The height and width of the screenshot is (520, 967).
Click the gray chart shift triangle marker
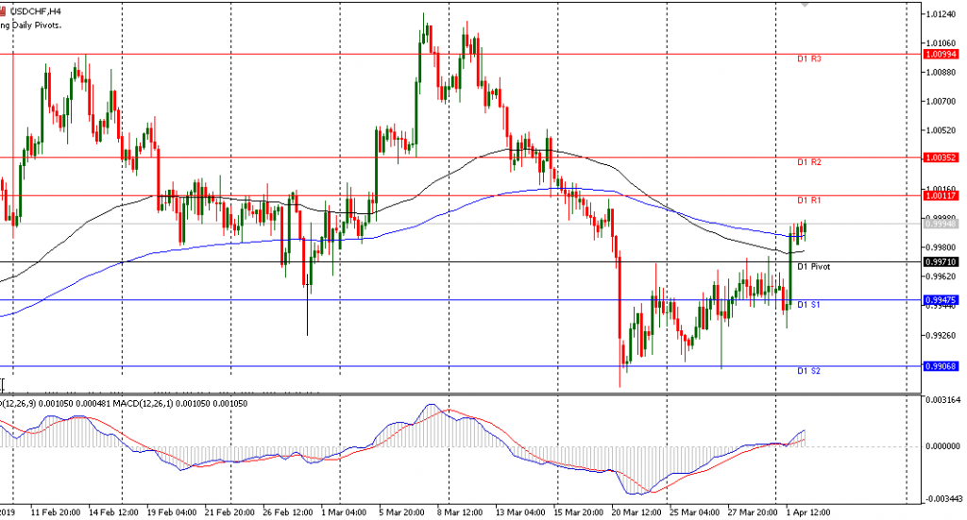click(805, 4)
